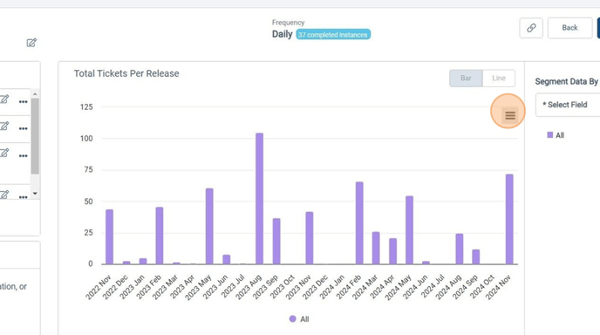Click the Segment Data By heading
Viewport: 600px width, 335px height.
pos(566,81)
